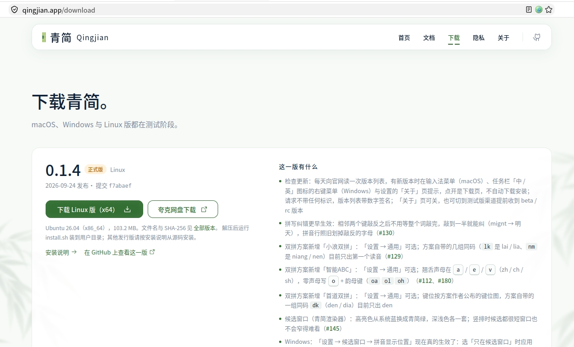Viewport: 574px width, 347px height.
Task: Toggle reader view icon in address bar
Action: pos(529,9)
